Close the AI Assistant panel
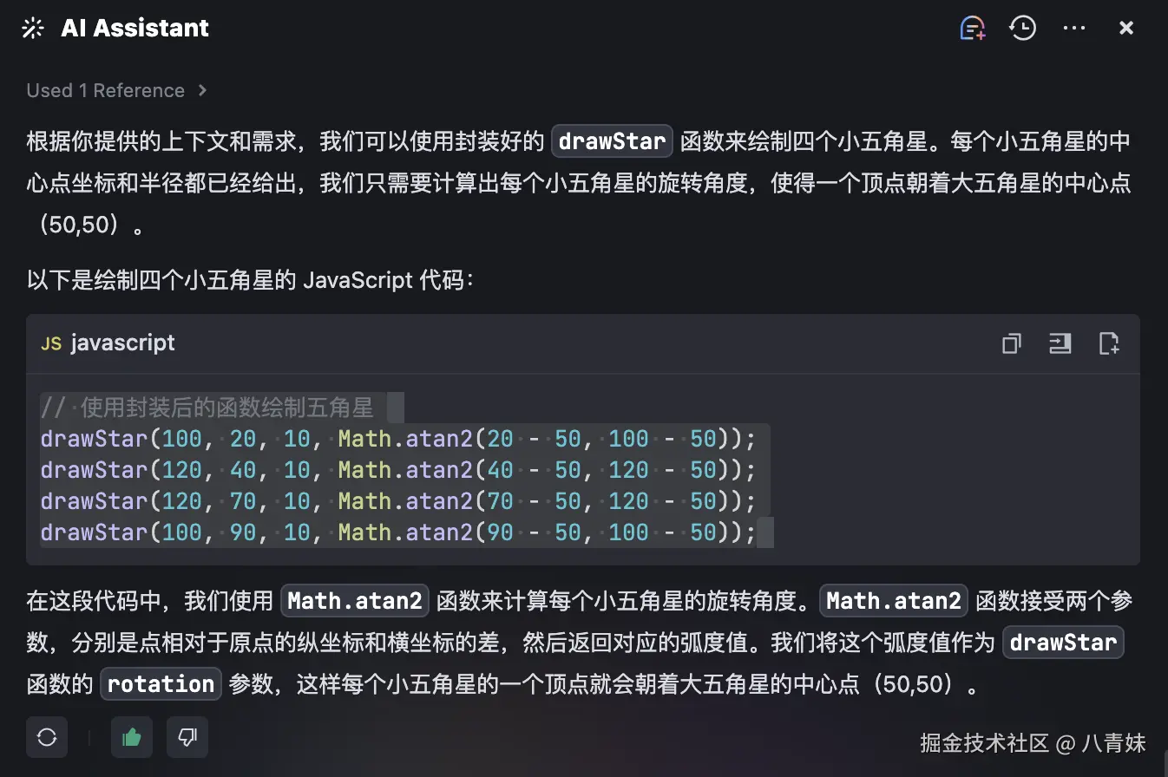 pyautogui.click(x=1126, y=29)
